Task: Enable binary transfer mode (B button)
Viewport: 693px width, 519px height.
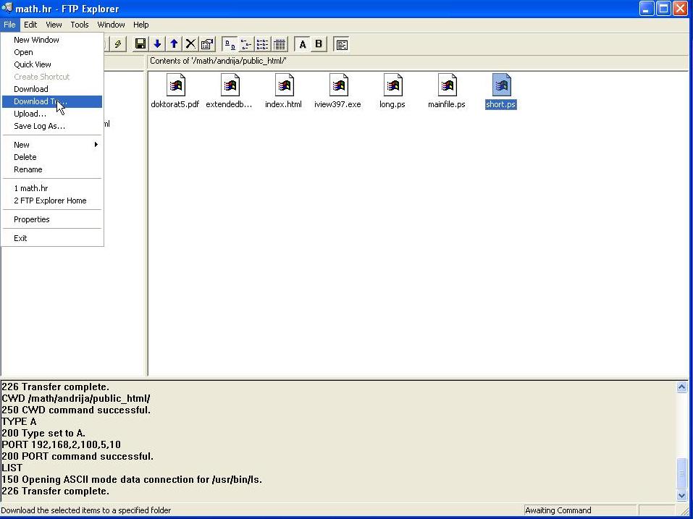Action: pyautogui.click(x=319, y=44)
